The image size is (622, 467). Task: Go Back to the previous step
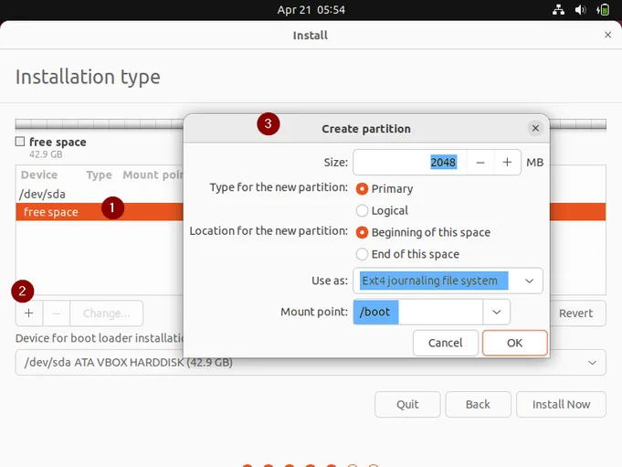[478, 404]
